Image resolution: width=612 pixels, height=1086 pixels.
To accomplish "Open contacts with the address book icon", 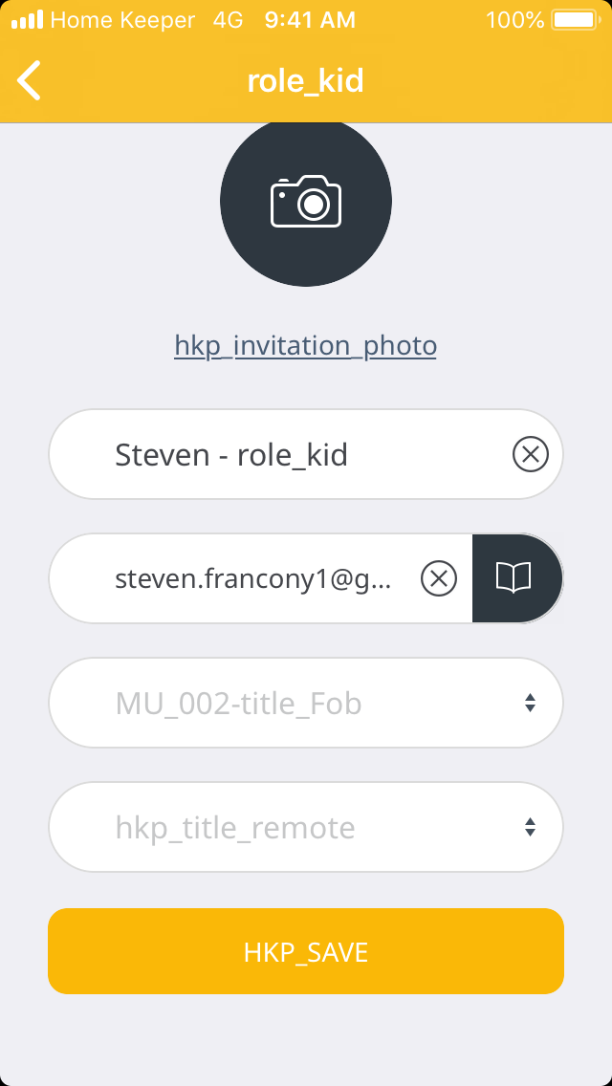I will pyautogui.click(x=514, y=578).
